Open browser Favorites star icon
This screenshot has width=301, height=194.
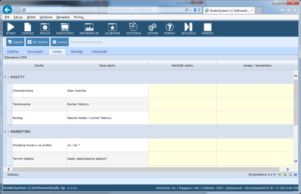click(288, 10)
